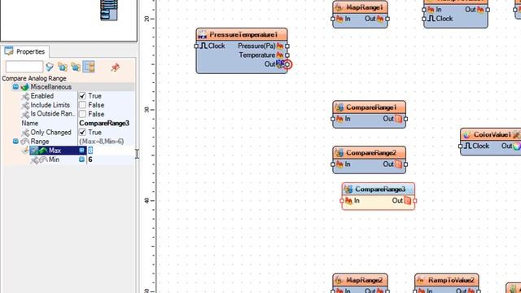Uncheck the Enabled property checkbox
521x293 pixels.
pyautogui.click(x=82, y=96)
